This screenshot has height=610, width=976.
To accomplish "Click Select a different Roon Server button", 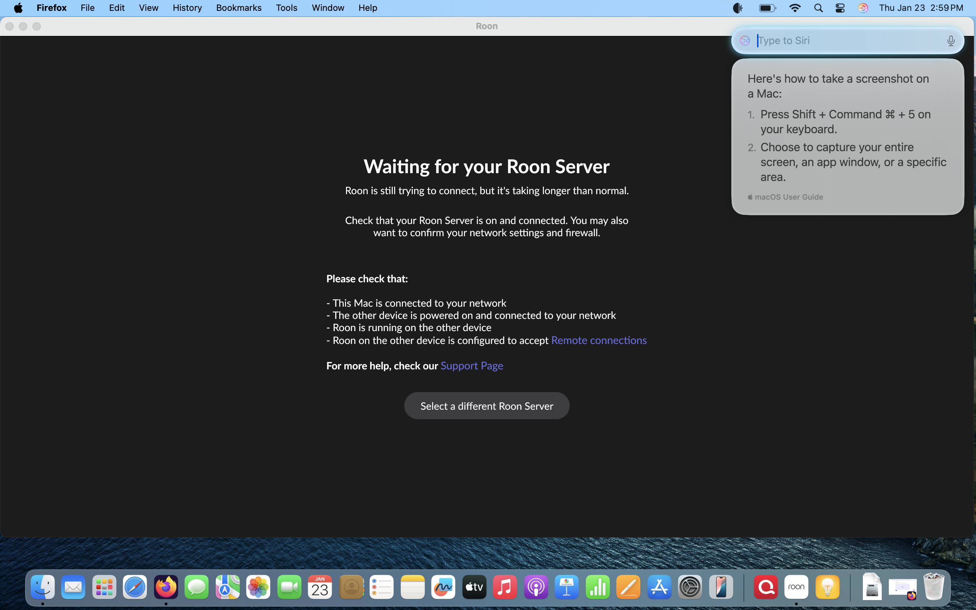I will 487,405.
